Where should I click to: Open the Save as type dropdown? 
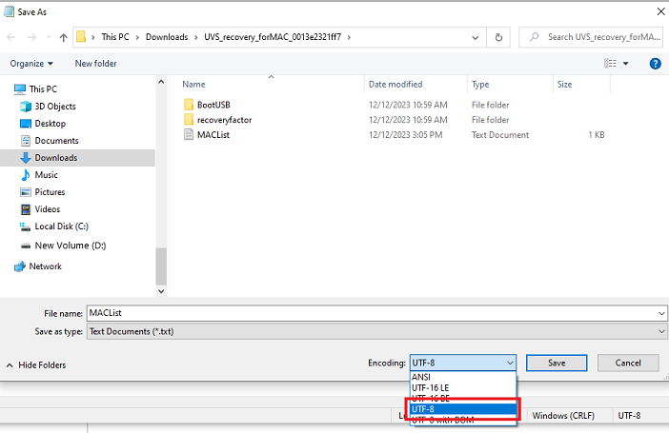[377, 331]
